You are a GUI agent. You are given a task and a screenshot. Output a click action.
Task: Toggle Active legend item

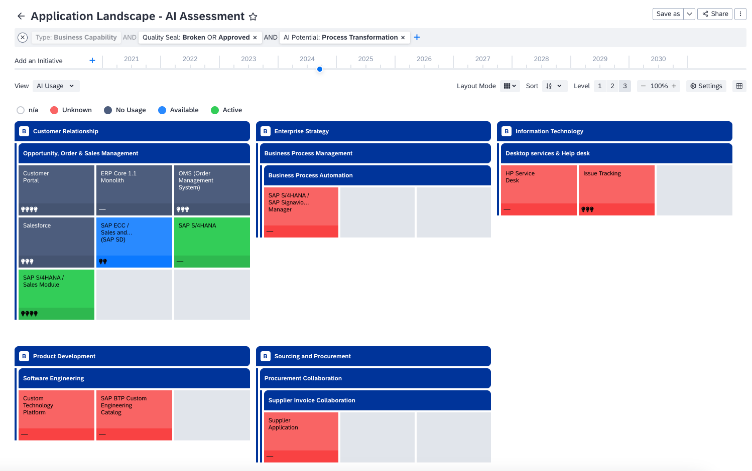coord(226,110)
